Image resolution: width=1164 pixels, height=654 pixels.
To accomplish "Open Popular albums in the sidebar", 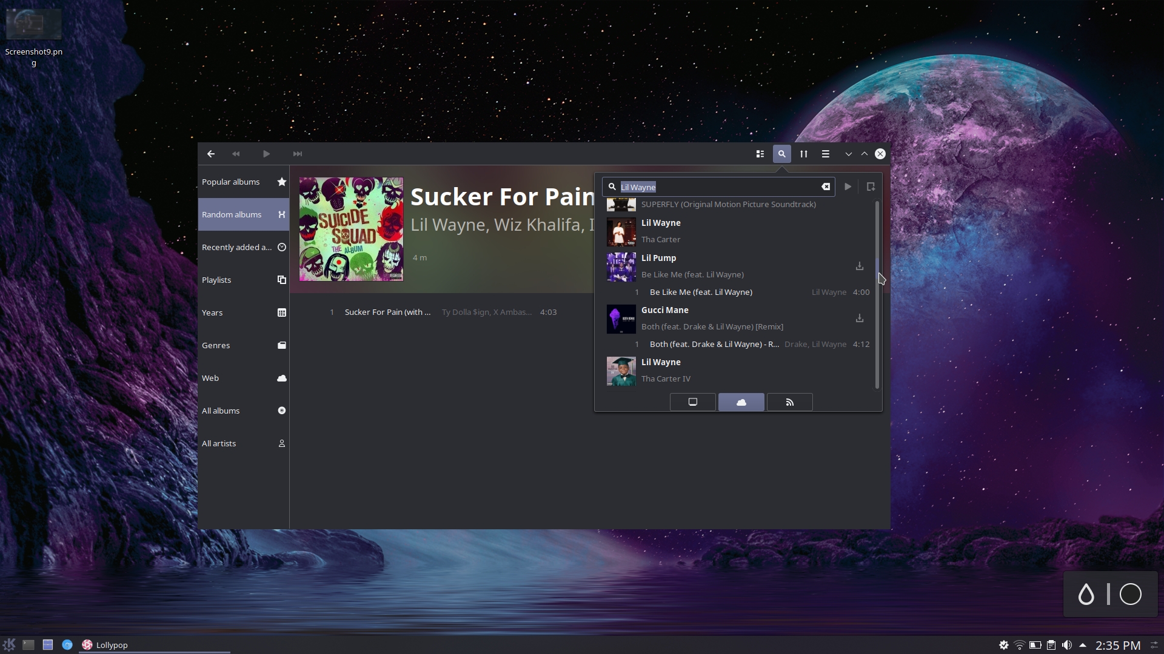I will [244, 182].
